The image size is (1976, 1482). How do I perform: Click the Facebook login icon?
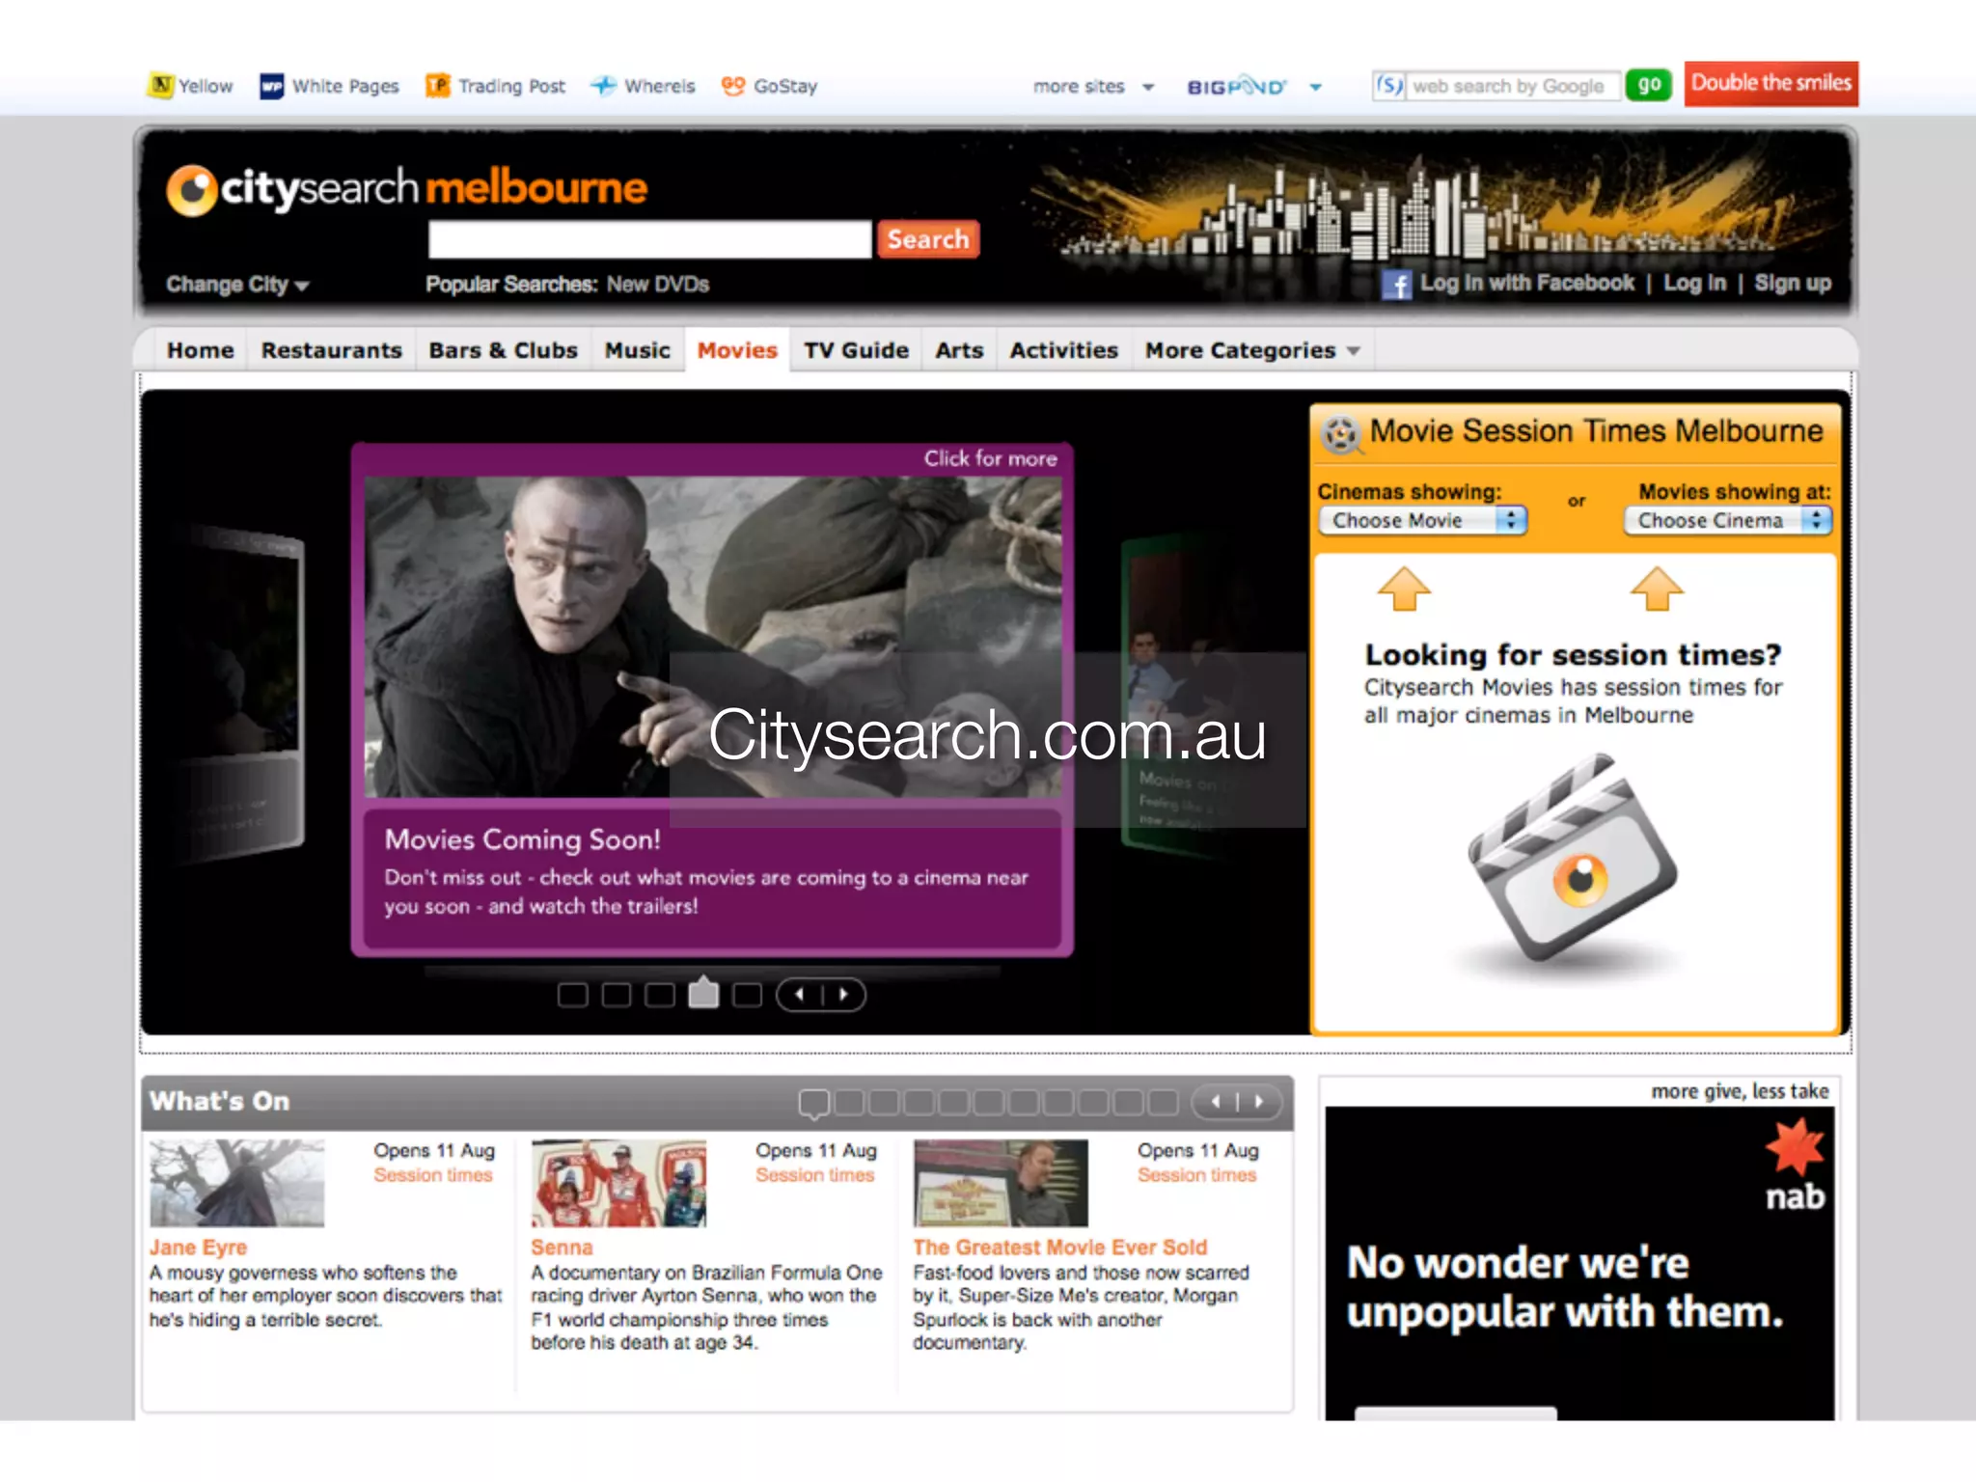click(x=1397, y=285)
